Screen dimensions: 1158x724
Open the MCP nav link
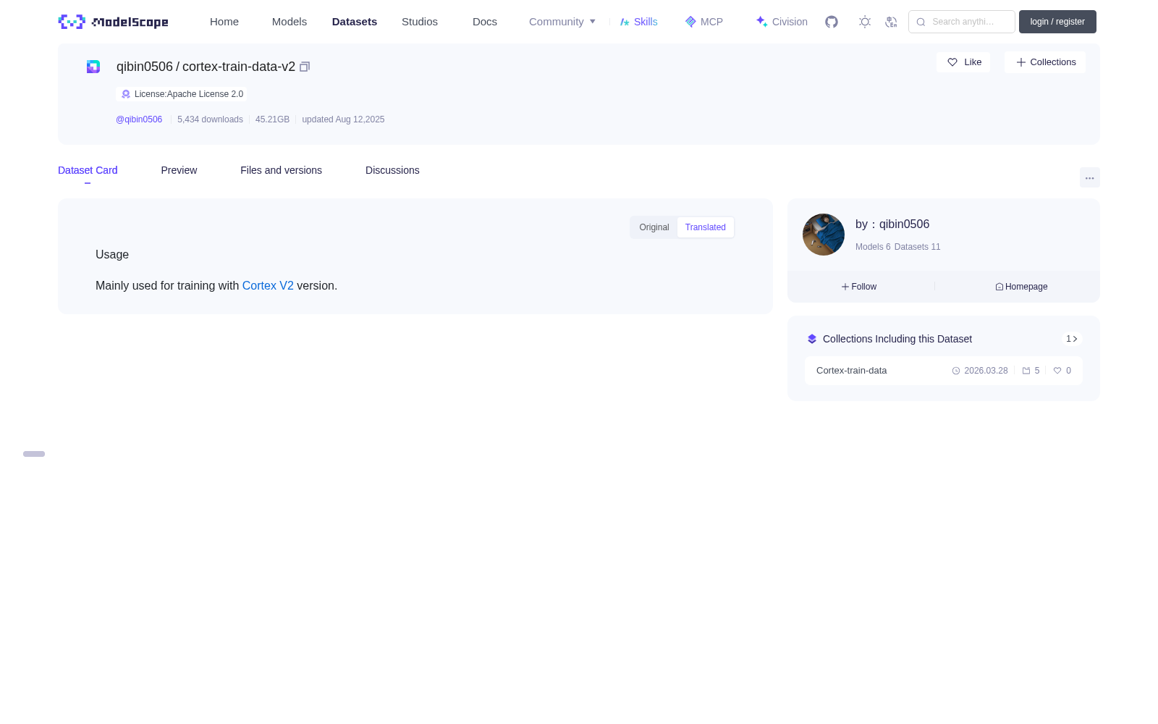coord(704,22)
